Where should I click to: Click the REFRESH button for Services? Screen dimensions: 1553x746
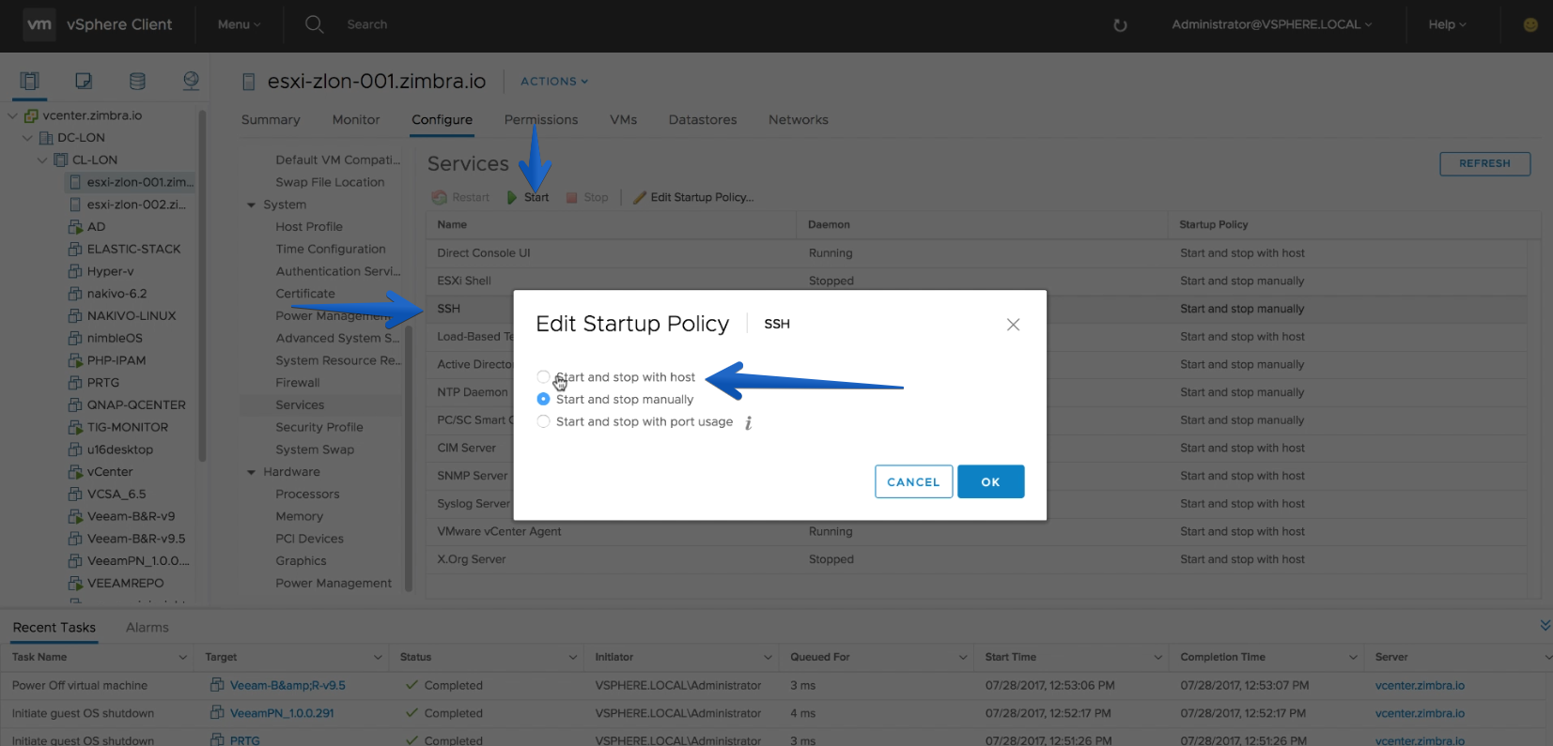1485,163
